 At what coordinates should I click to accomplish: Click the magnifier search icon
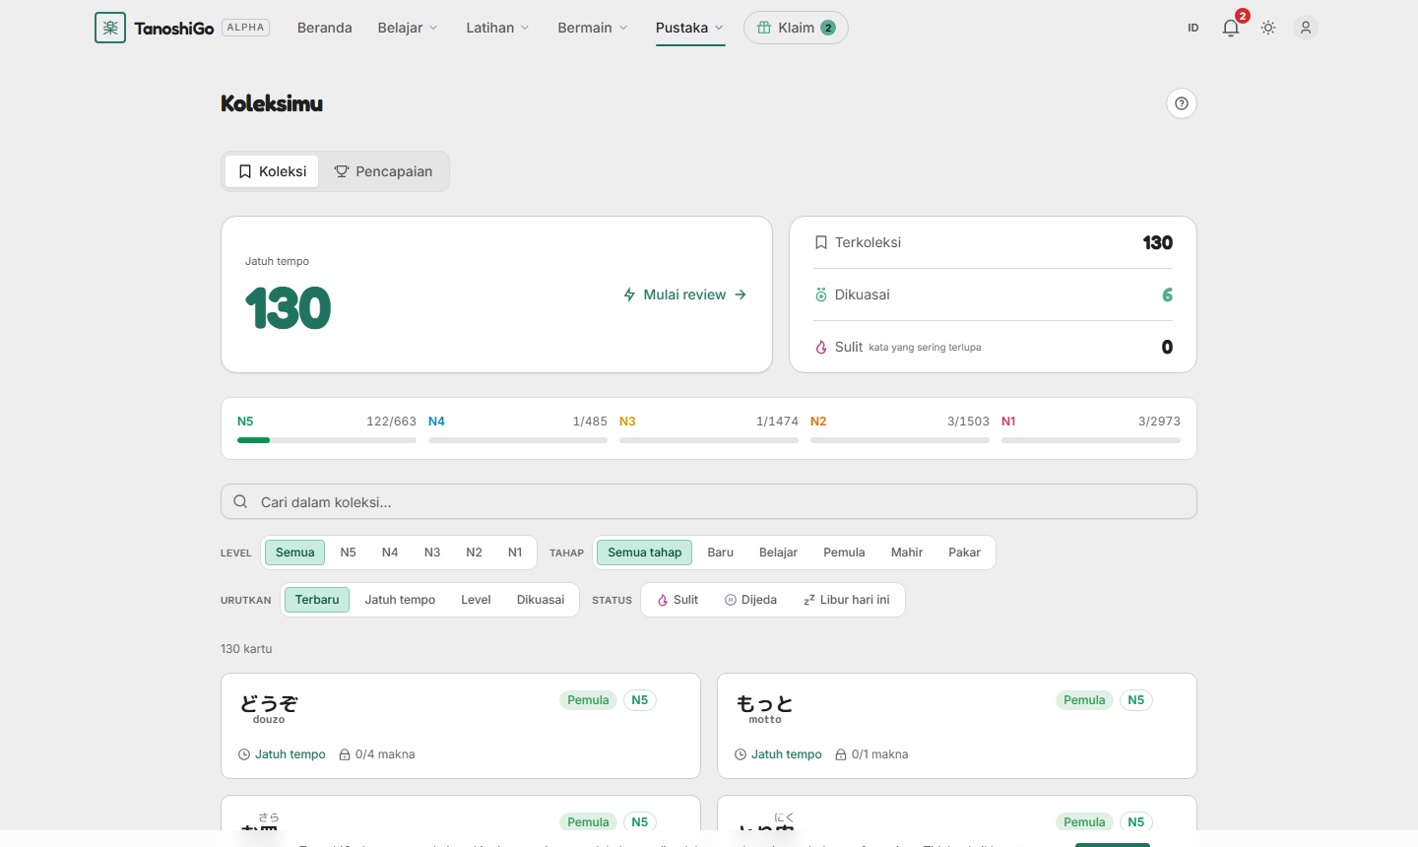coord(240,502)
